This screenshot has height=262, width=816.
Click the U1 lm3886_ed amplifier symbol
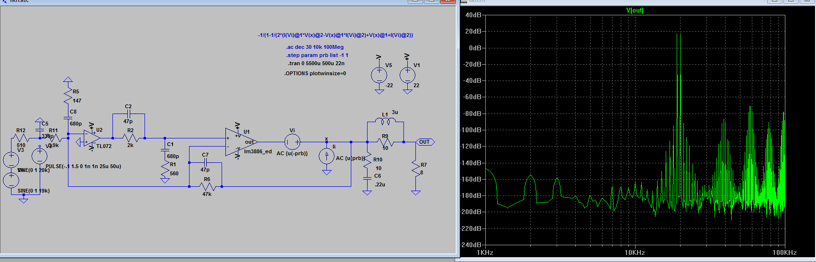click(241, 142)
